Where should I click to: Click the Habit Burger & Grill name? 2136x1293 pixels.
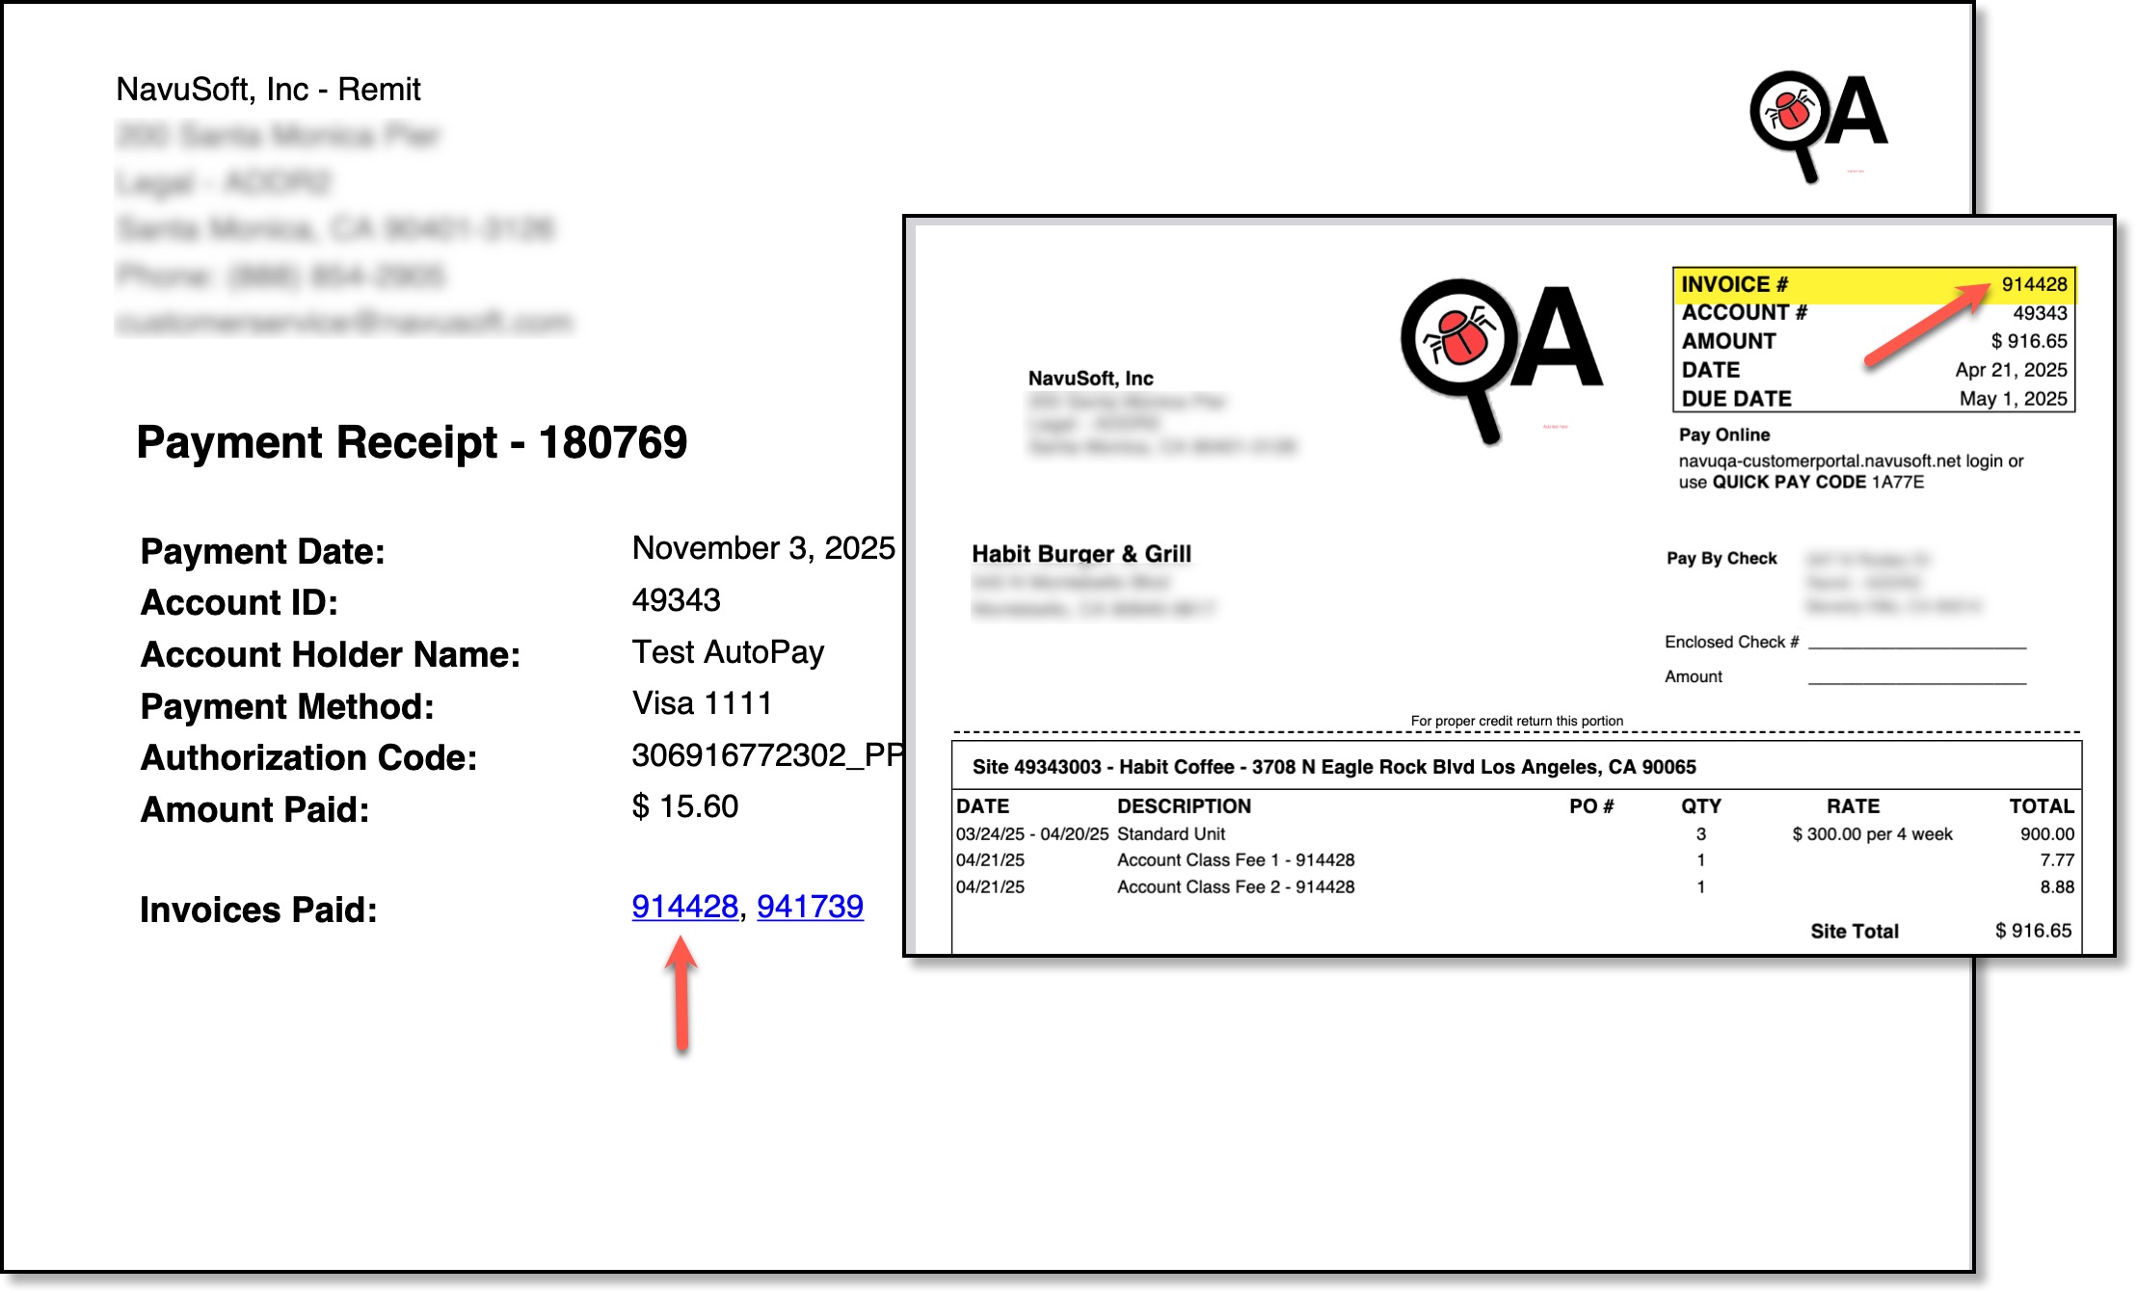[1081, 554]
